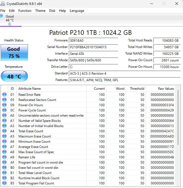
Task: Select the Total Erase Count attribute name
Action: [31, 131]
